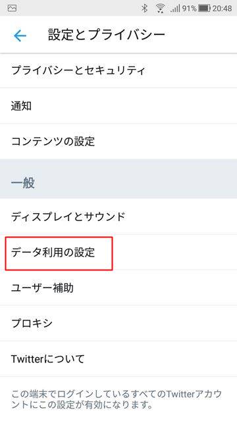The image size is (237, 421).
Task: Open コンテンツの設定
Action: pos(118,141)
